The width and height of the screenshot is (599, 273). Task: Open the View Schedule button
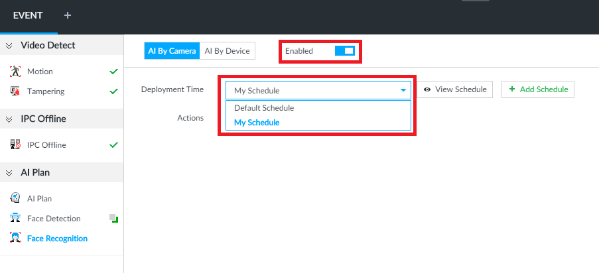coord(456,89)
